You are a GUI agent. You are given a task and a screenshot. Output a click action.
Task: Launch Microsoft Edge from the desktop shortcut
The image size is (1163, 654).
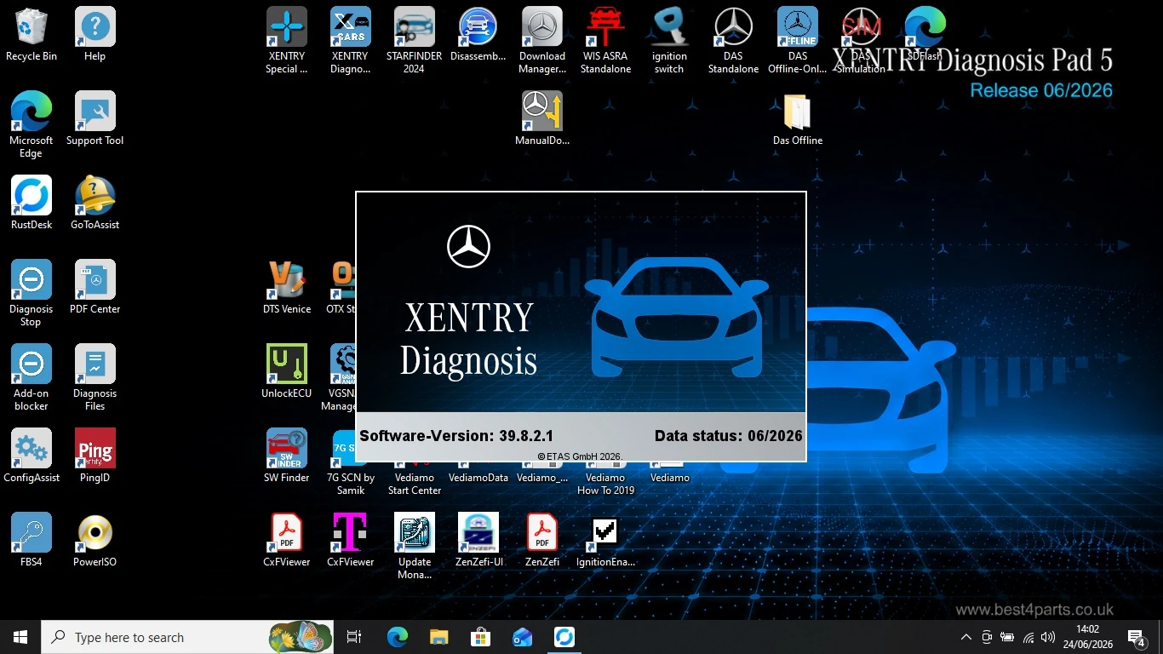coord(32,125)
